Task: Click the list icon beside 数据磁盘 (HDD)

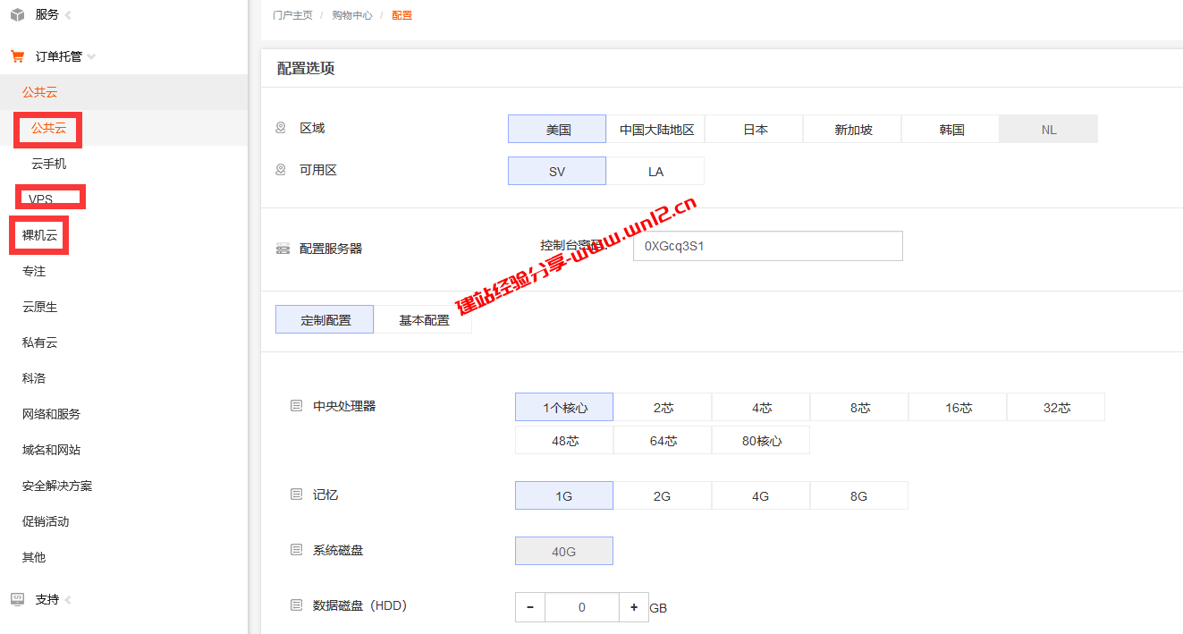Action: 296,605
